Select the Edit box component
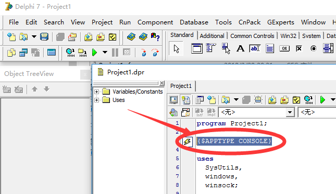The height and width of the screenshot is (194, 336). [255, 48]
